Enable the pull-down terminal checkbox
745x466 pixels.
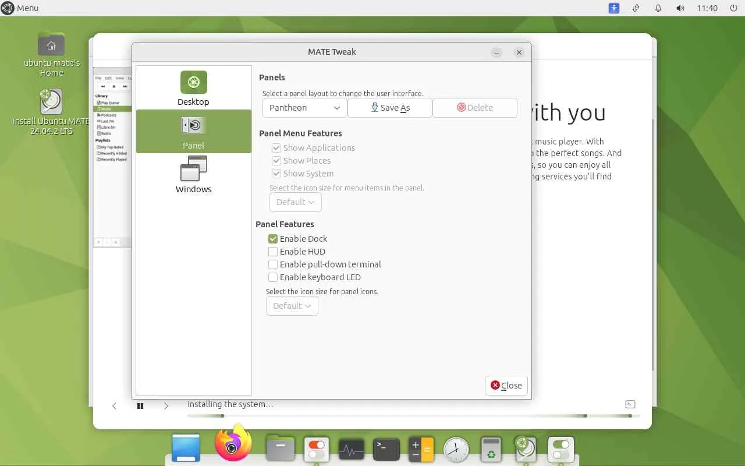325,264
